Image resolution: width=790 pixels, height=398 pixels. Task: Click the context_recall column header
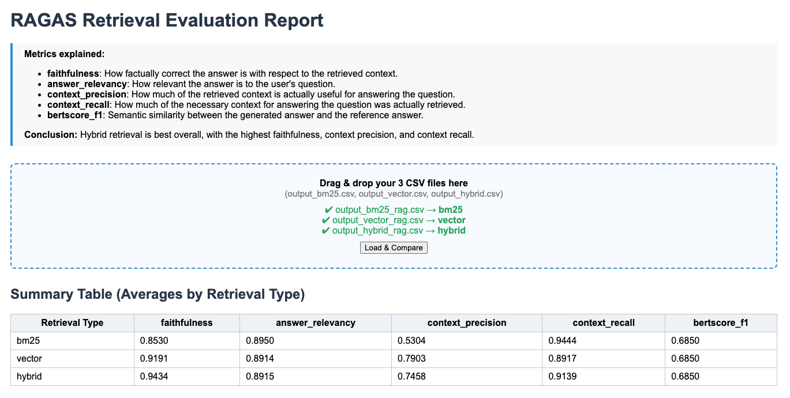(604, 323)
